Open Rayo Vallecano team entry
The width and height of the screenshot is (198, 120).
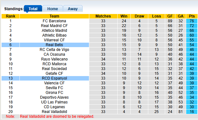point(54,59)
